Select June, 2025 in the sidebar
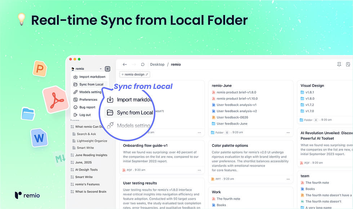This screenshot has width=353, height=209. coord(83,162)
